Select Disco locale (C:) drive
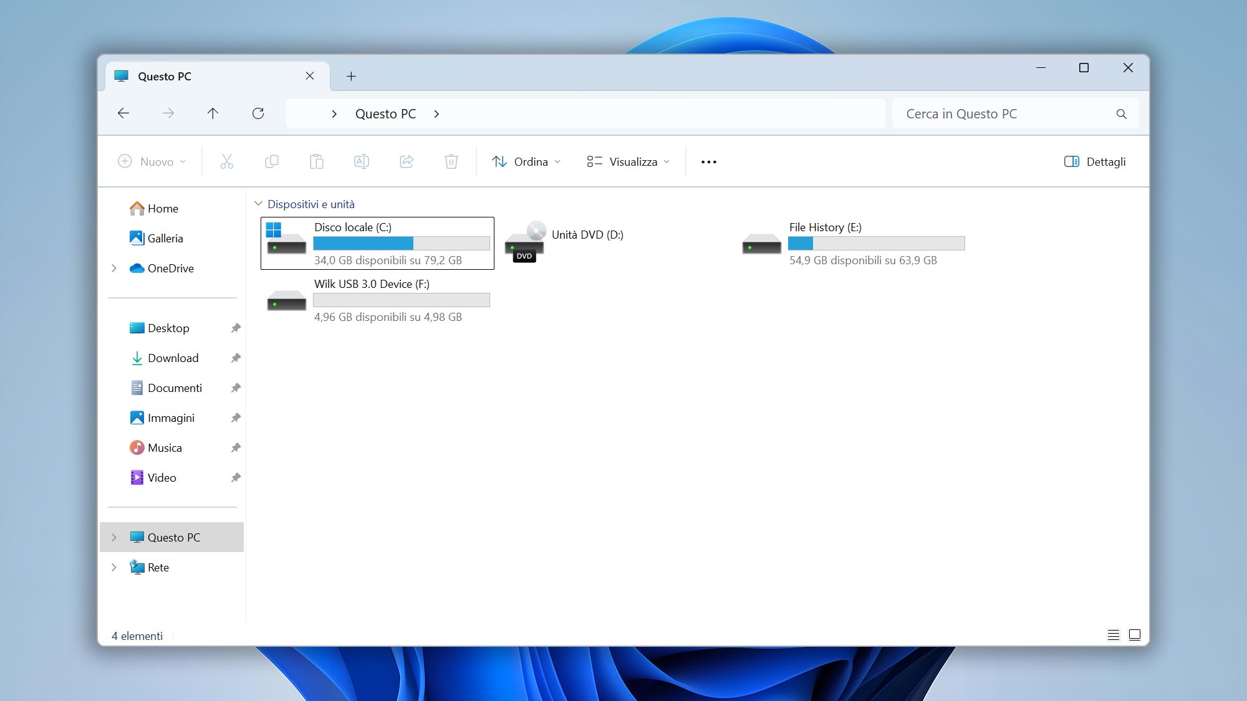Viewport: 1247px width, 701px height. point(377,244)
